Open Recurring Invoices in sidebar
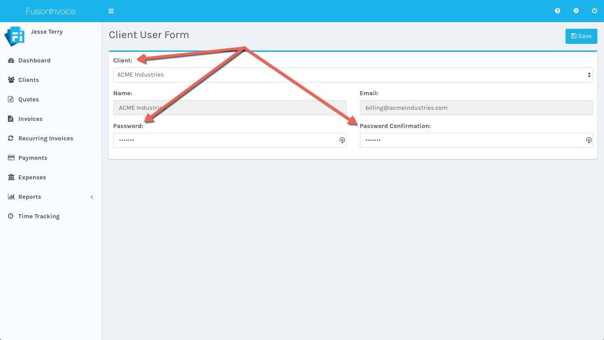The image size is (604, 340). pos(46,139)
